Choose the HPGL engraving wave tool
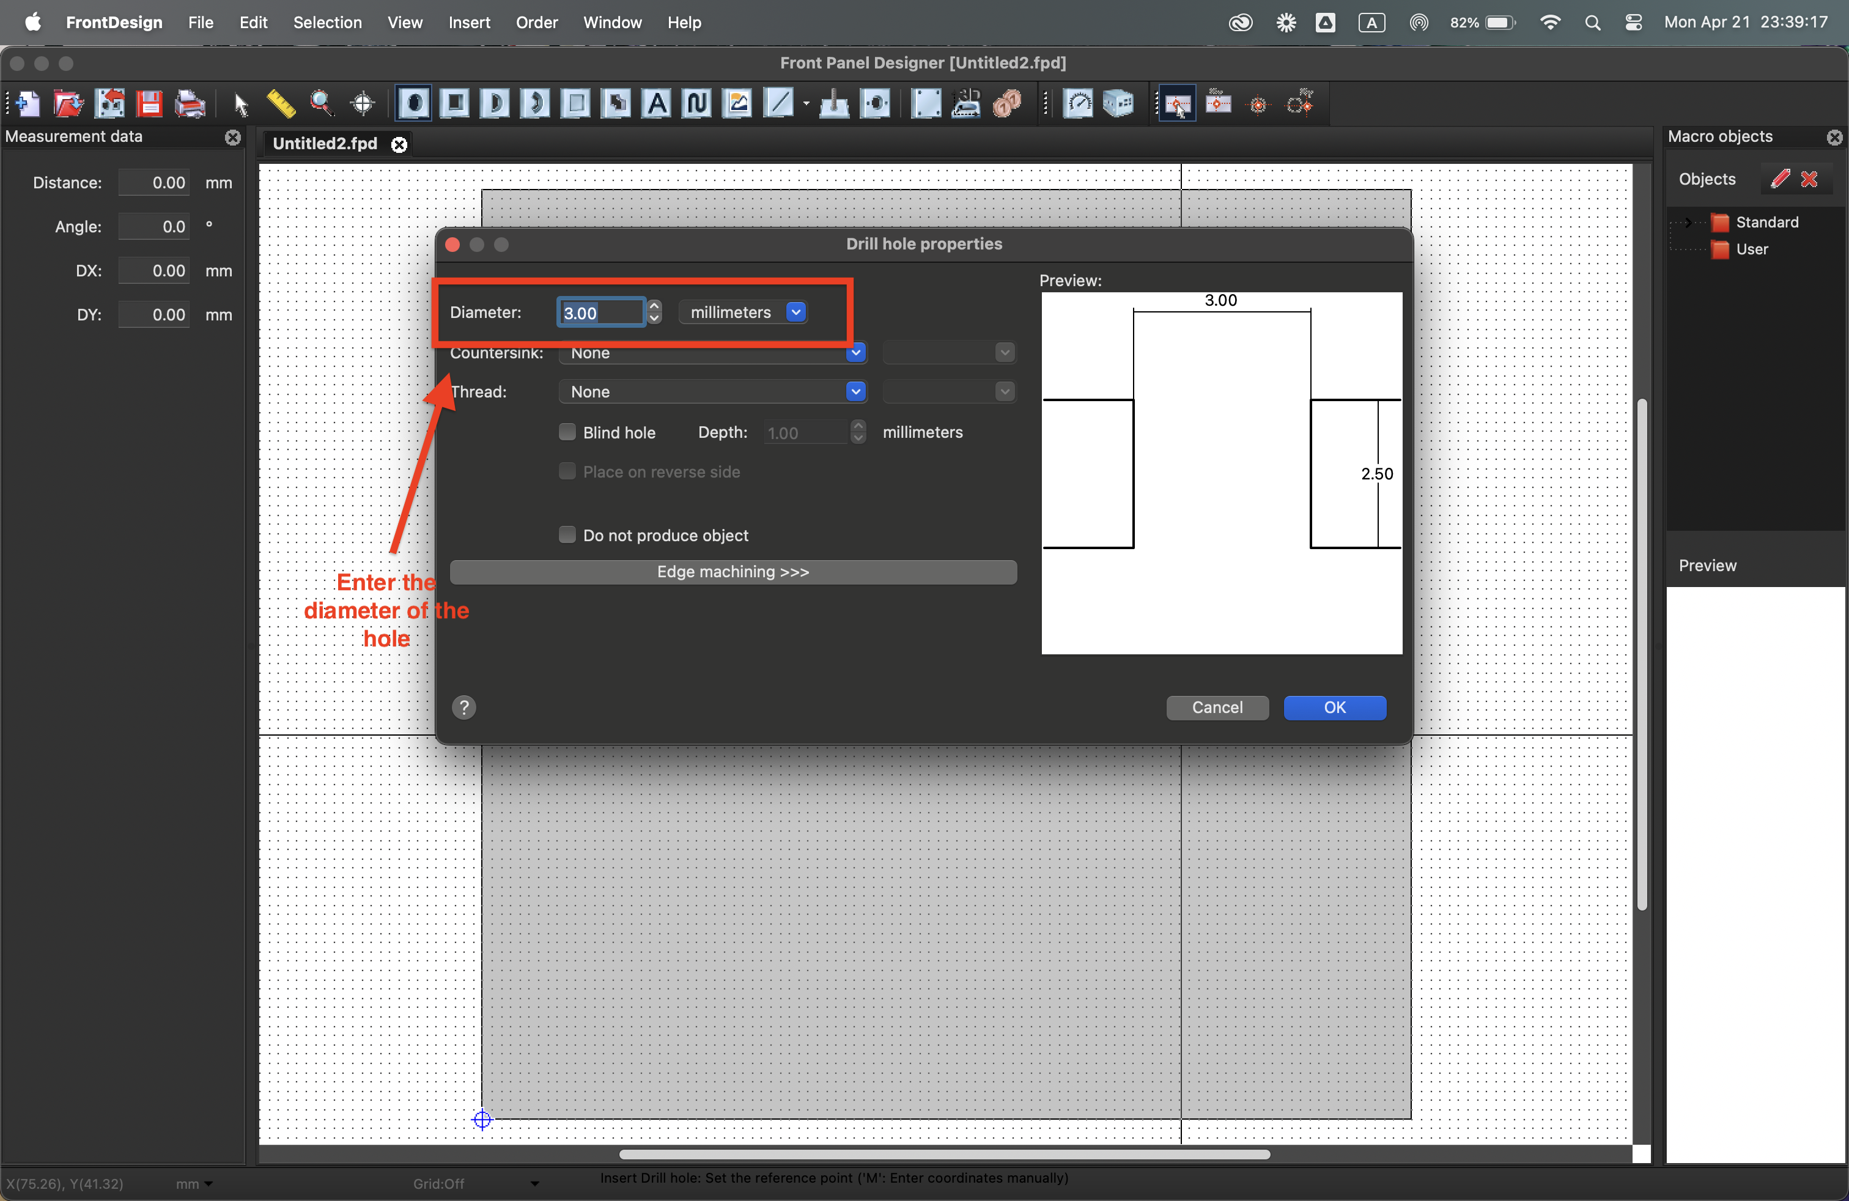1849x1201 pixels. (698, 103)
